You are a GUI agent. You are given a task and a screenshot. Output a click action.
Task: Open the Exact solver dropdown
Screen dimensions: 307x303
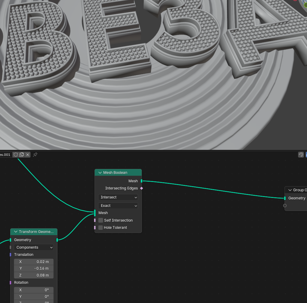pyautogui.click(x=118, y=206)
